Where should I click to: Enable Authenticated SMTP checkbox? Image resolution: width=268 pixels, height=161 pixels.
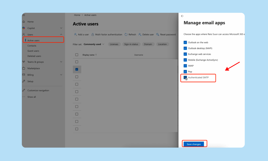[185, 77]
